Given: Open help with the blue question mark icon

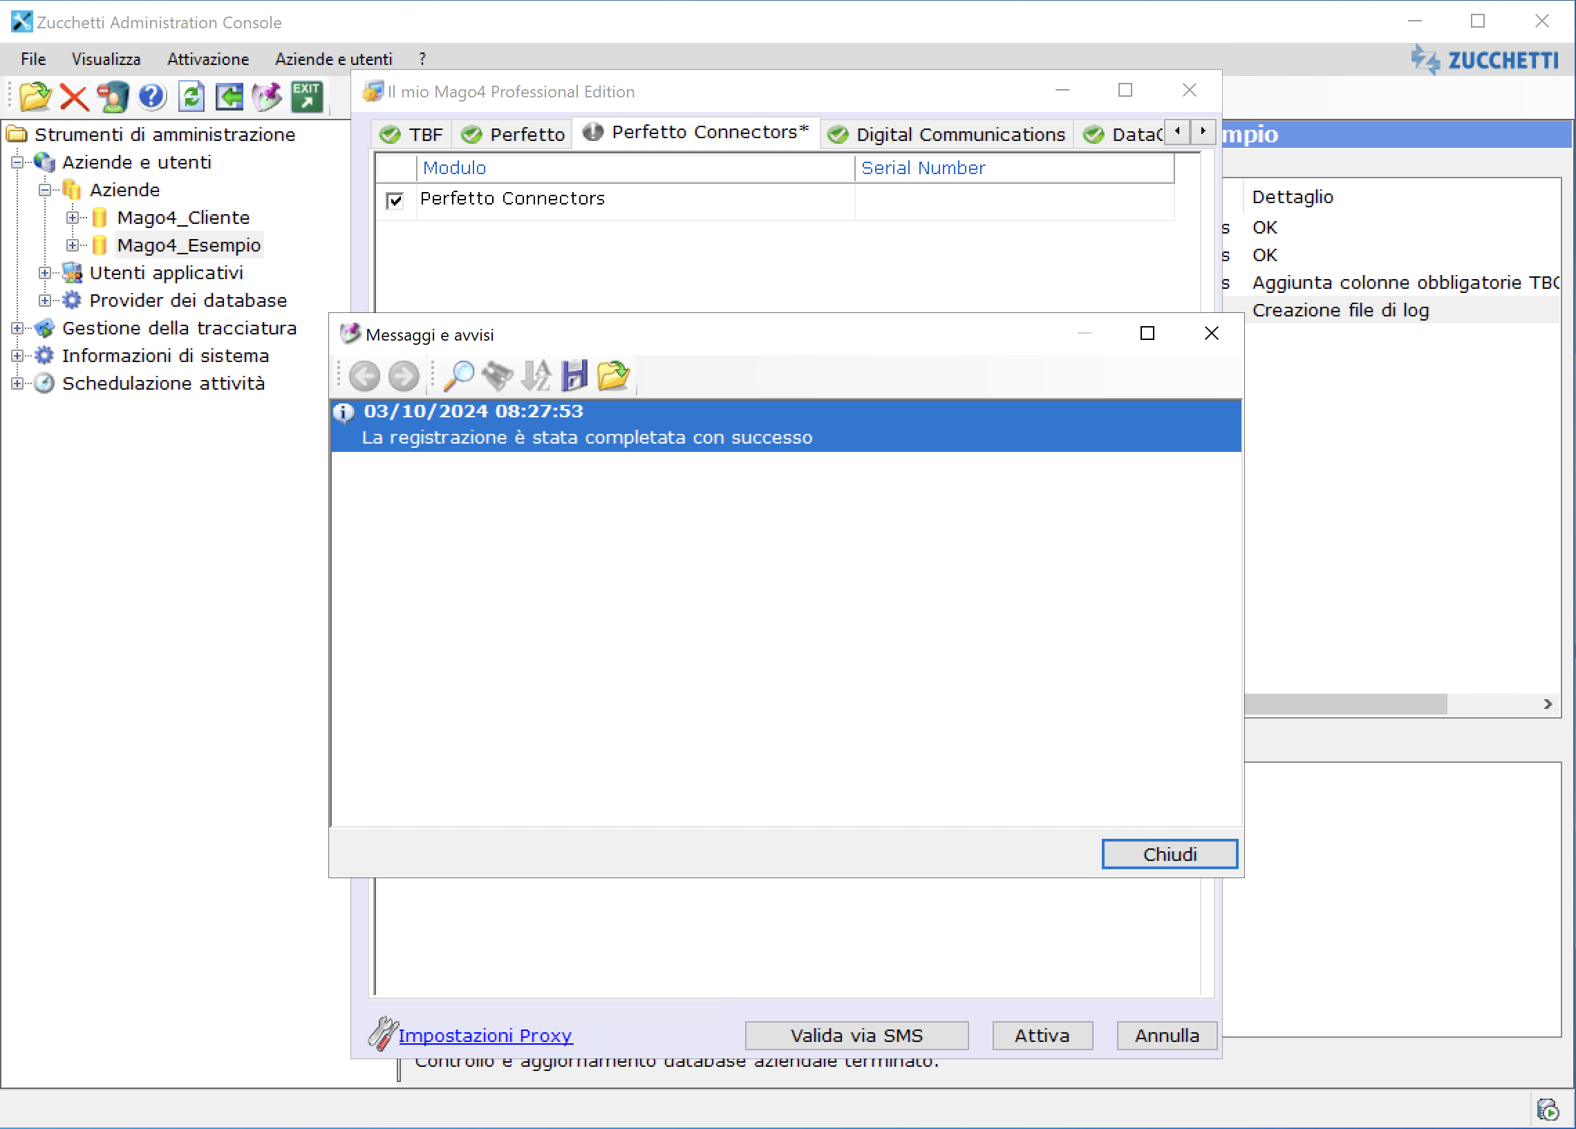Looking at the screenshot, I should (x=152, y=97).
